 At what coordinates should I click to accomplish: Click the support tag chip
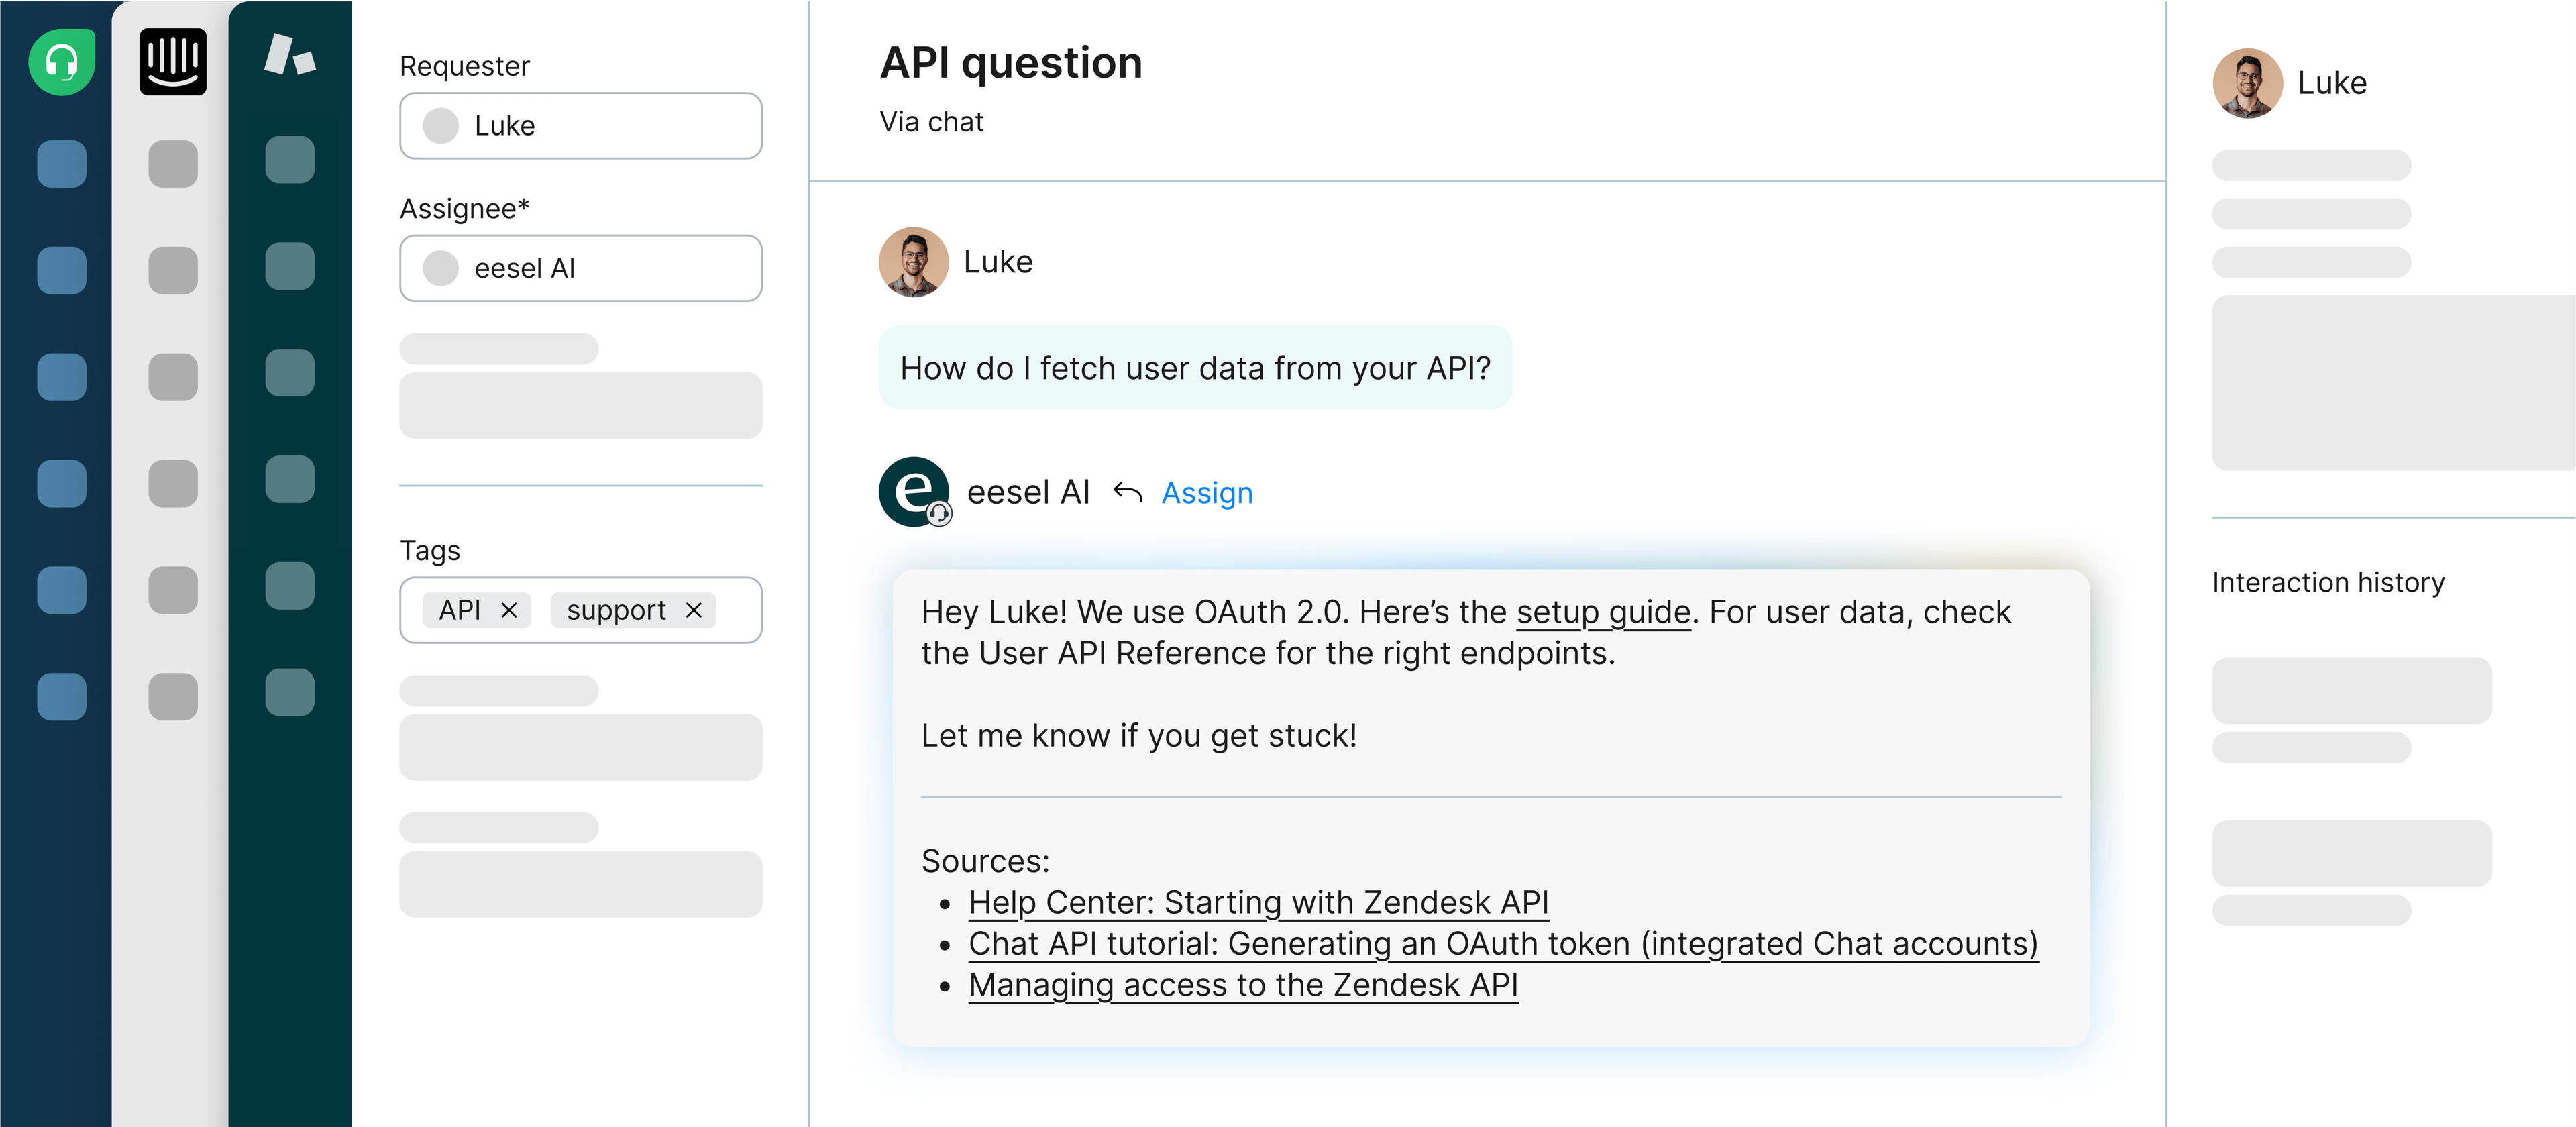click(x=633, y=610)
